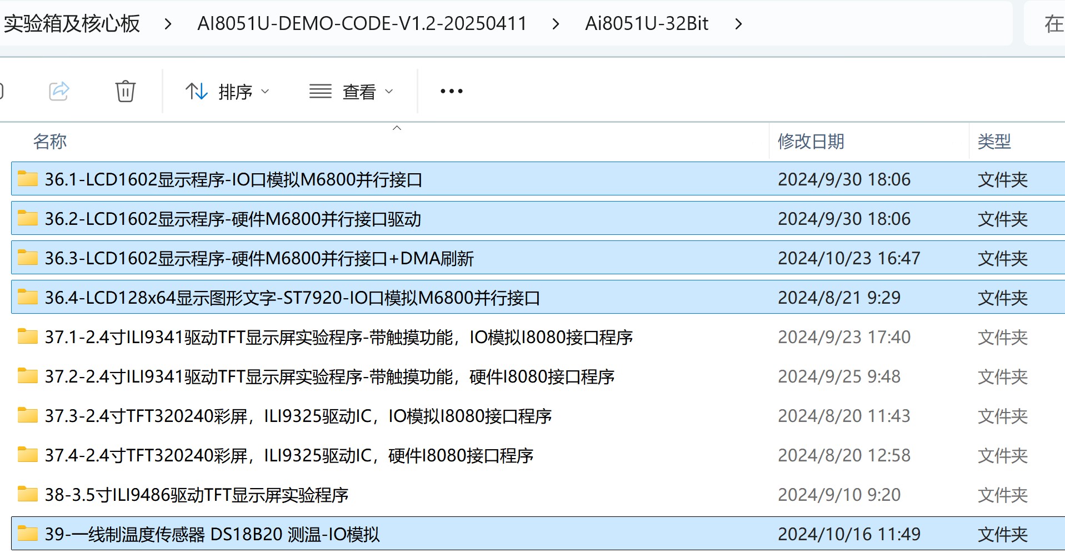This screenshot has width=1065, height=558.
Task: Sort by 修改日期 column header
Action: (811, 142)
